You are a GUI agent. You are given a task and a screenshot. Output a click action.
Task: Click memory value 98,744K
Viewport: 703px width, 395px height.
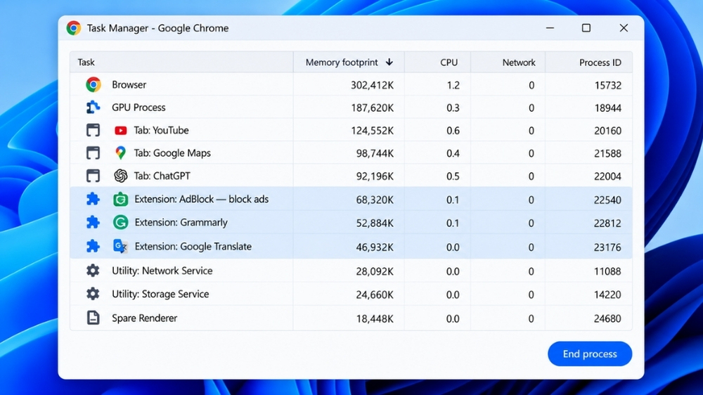pyautogui.click(x=375, y=154)
